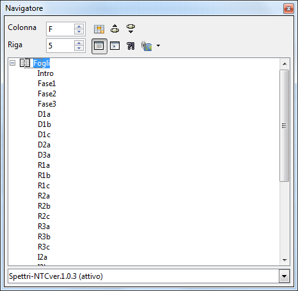Click the End (jump down) icon
This screenshot has height=291, width=298.
click(x=130, y=29)
